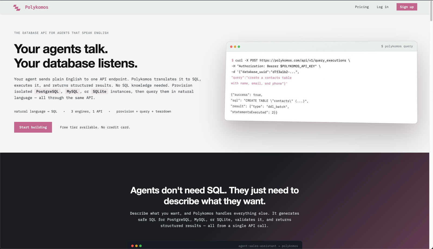Select the SQLite code tag
Screen dimensions: 433x249
tap(99, 92)
